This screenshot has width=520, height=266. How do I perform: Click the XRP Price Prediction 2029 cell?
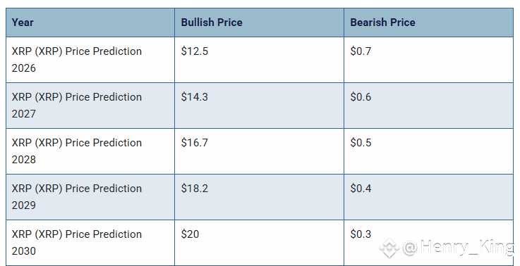pos(90,197)
